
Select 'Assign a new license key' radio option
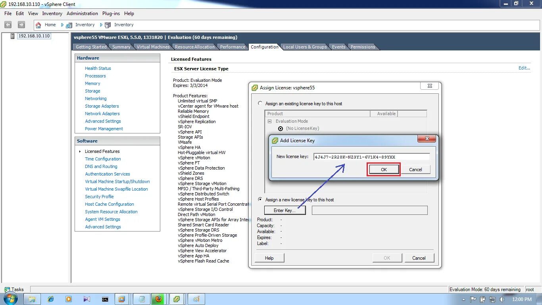click(x=260, y=199)
